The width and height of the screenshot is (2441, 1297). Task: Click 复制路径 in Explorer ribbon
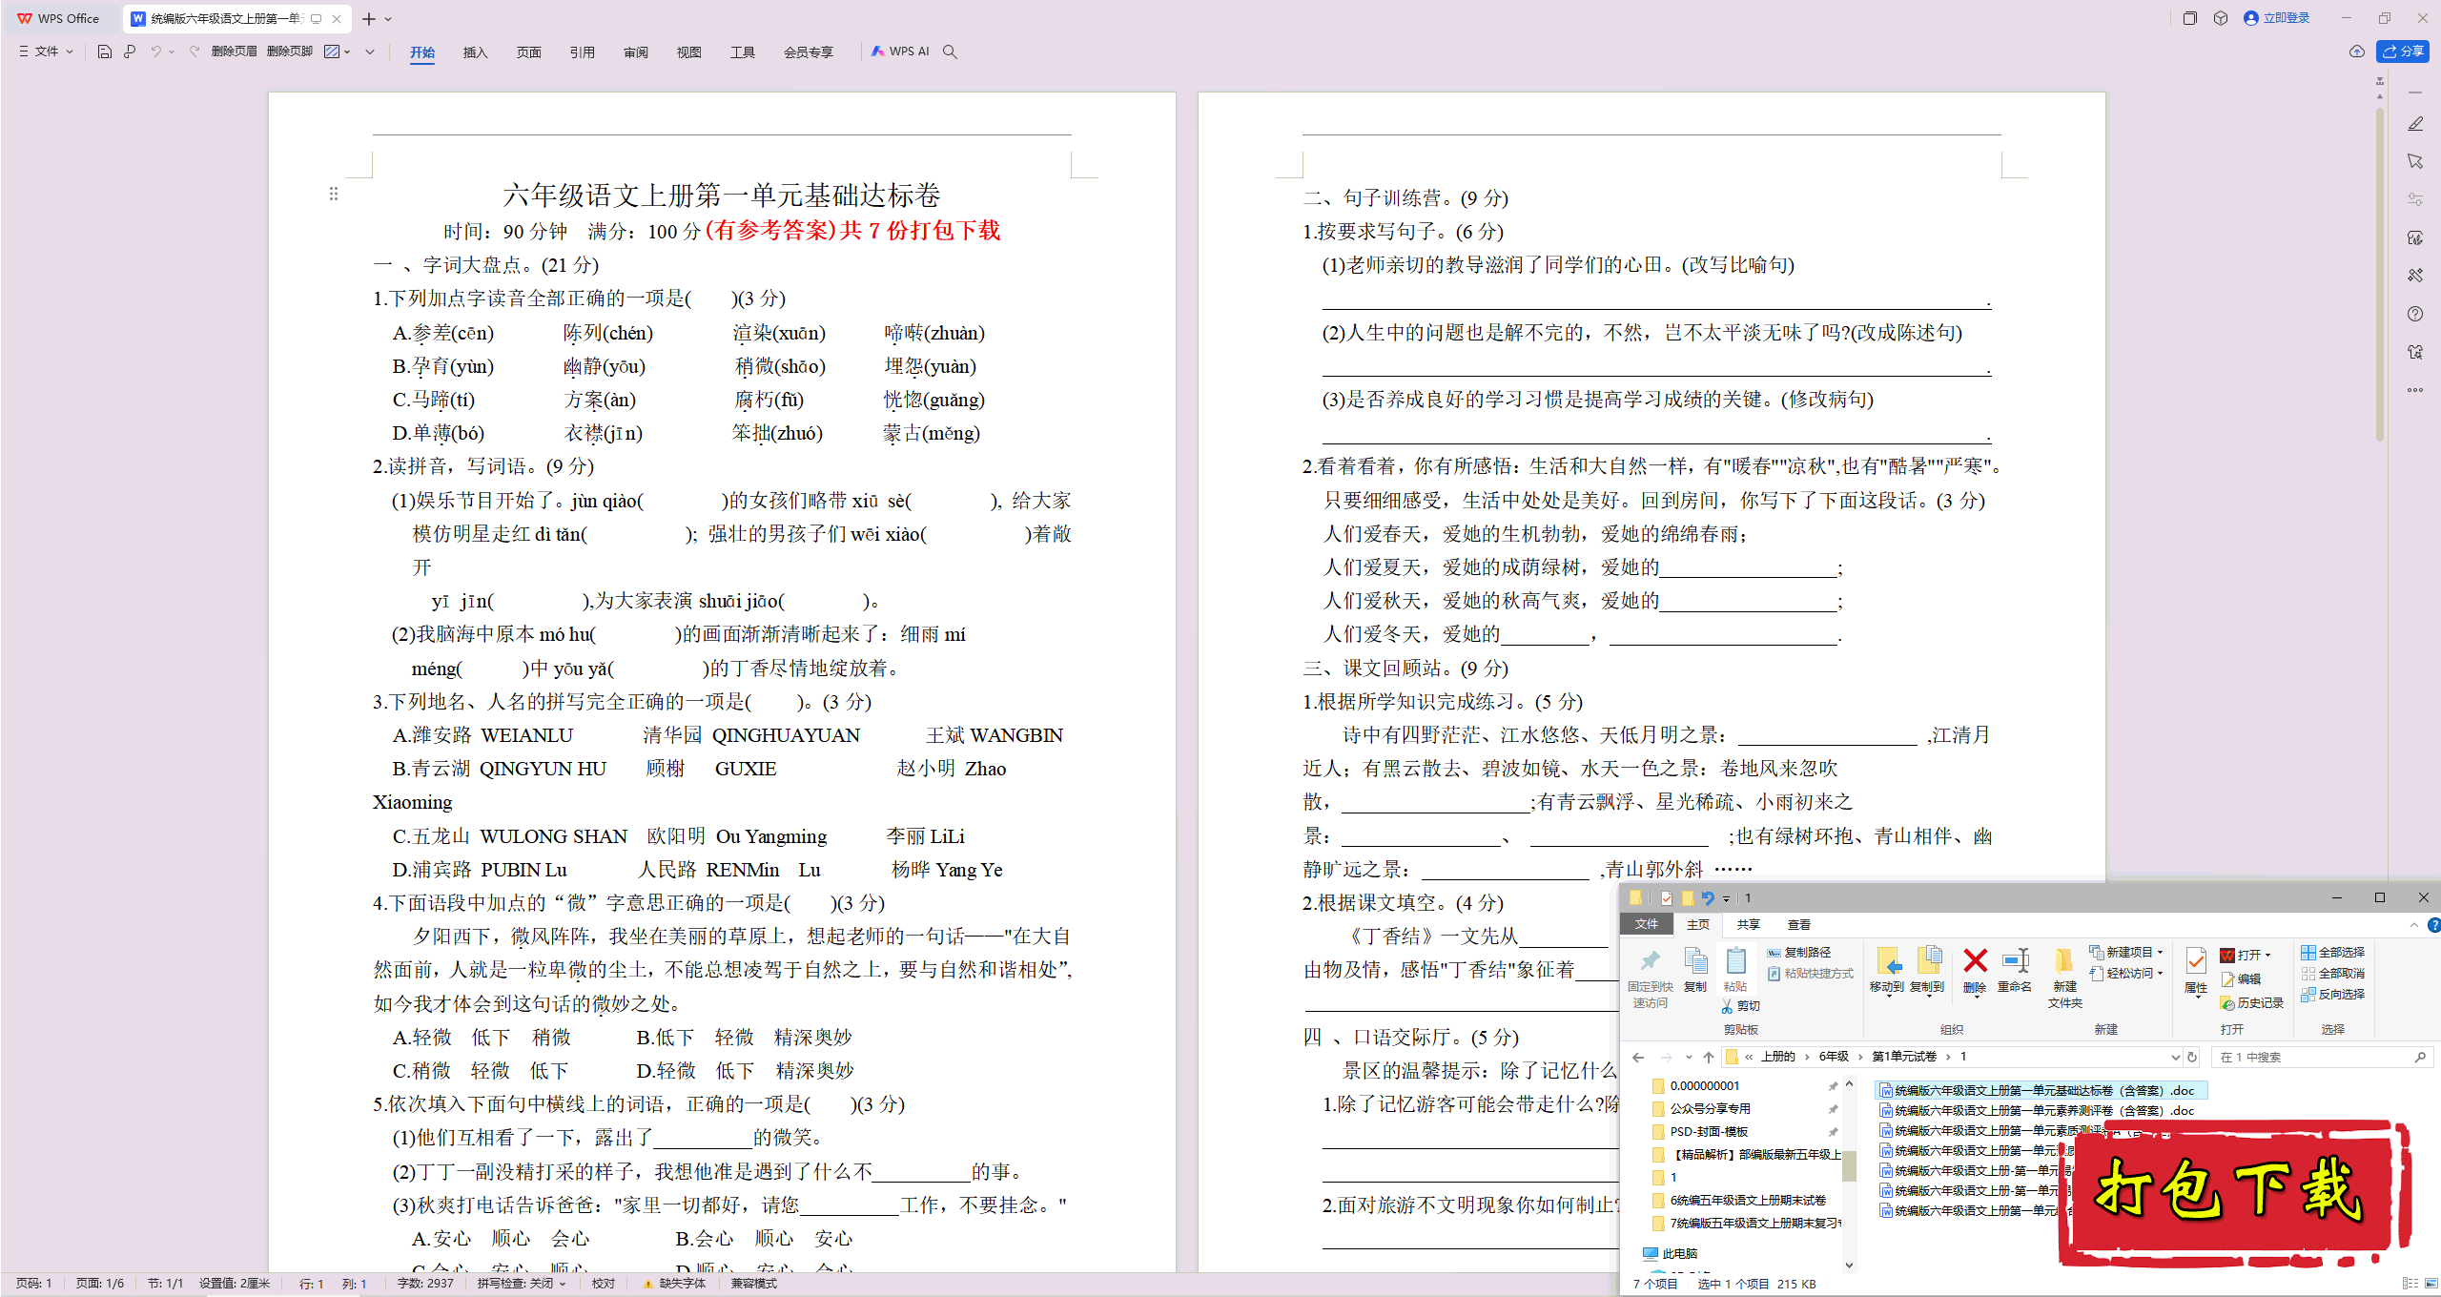(1798, 952)
